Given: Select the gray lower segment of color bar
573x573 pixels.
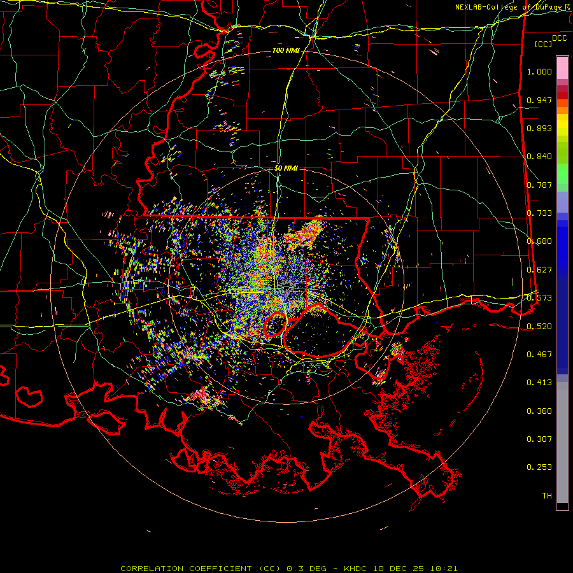Looking at the screenshot, I should pos(562,442).
